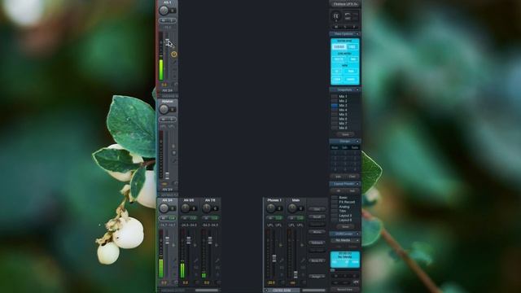Screen dimensions: 521x293
Task: Select snapshot Mix 1
Action: [344, 96]
